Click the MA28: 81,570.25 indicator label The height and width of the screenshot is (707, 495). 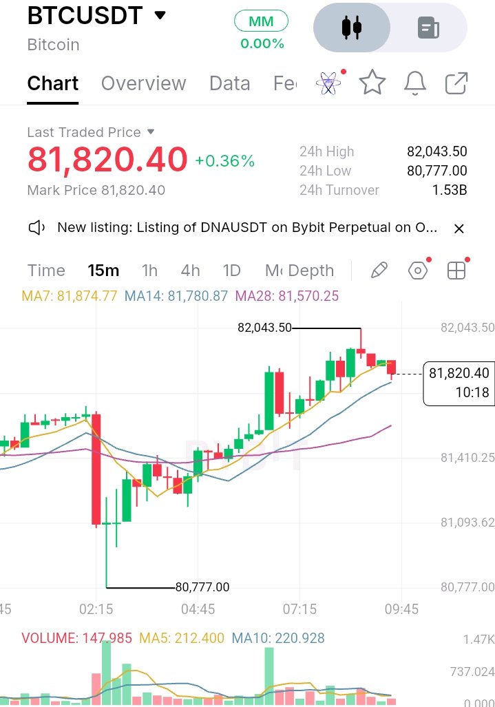[x=286, y=296]
